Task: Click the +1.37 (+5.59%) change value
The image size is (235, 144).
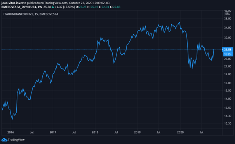Action: click(x=64, y=7)
